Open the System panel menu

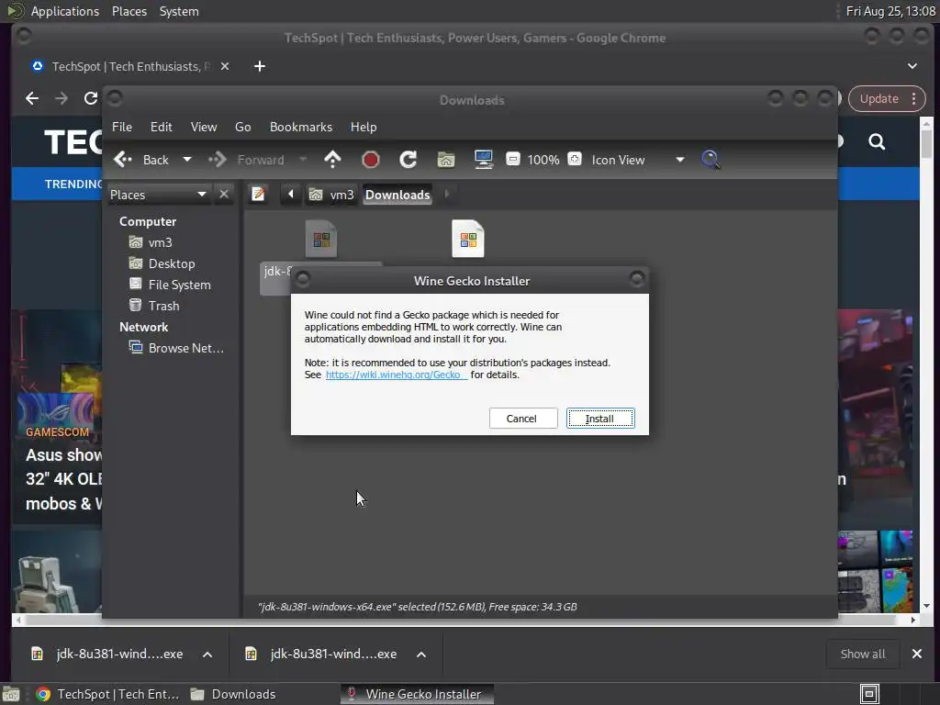coord(179,11)
